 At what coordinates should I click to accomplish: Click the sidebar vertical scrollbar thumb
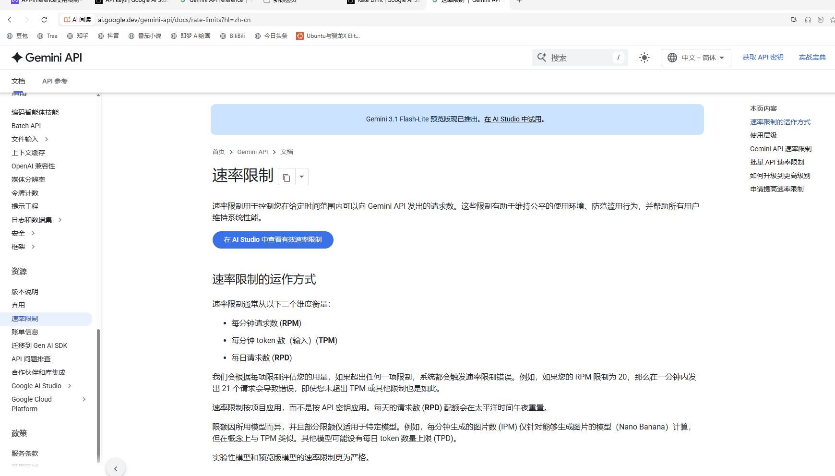click(x=98, y=395)
